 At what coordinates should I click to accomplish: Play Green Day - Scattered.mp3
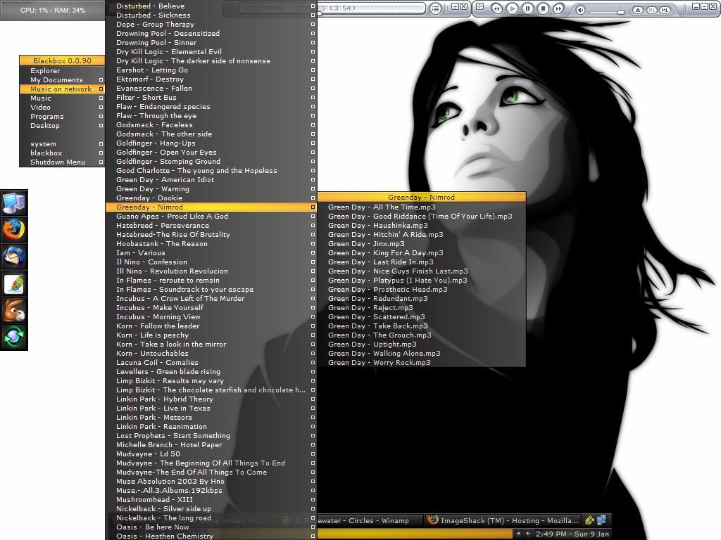[x=421, y=317]
